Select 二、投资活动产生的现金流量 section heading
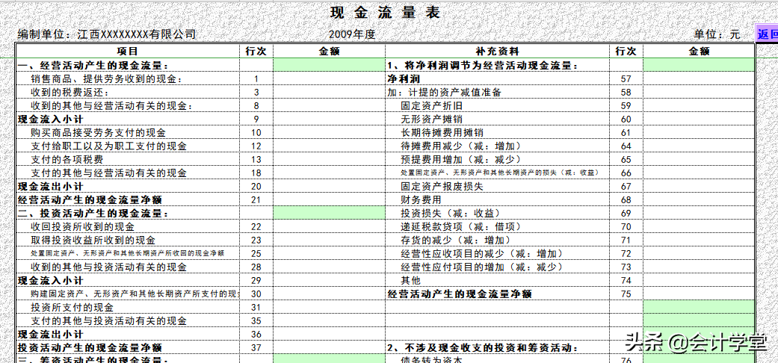This screenshot has width=778, height=363. point(93,213)
